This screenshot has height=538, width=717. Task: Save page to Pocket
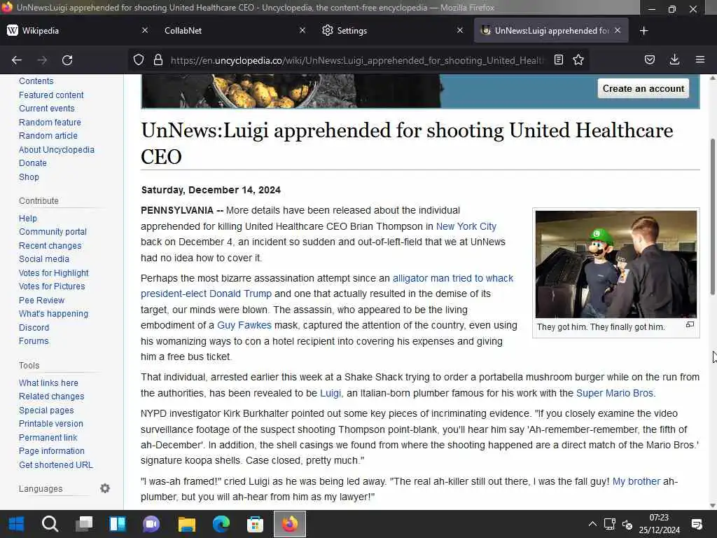649,60
